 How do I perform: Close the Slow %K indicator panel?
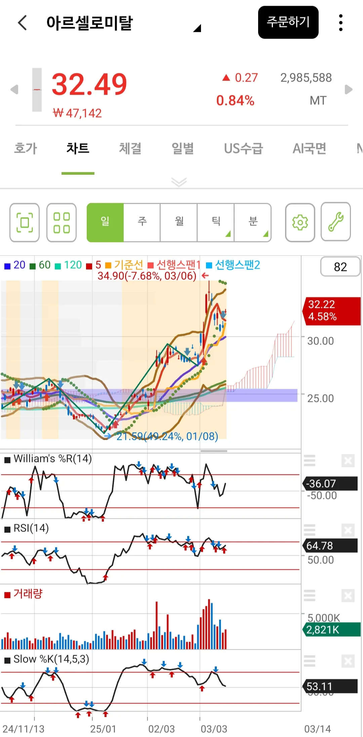tap(348, 661)
